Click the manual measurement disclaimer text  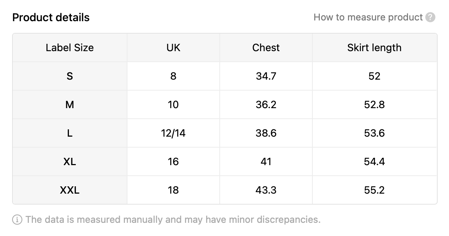tap(173, 220)
